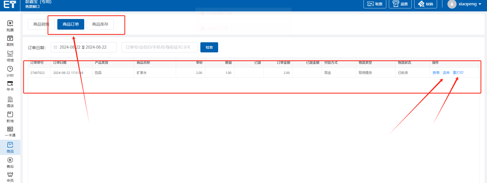Open the 计时 timing clock icon
The image size is (487, 183).
pos(10,69)
